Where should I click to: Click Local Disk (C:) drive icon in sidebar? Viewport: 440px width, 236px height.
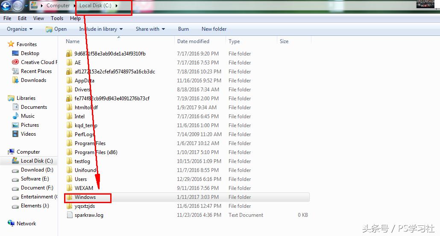15,160
